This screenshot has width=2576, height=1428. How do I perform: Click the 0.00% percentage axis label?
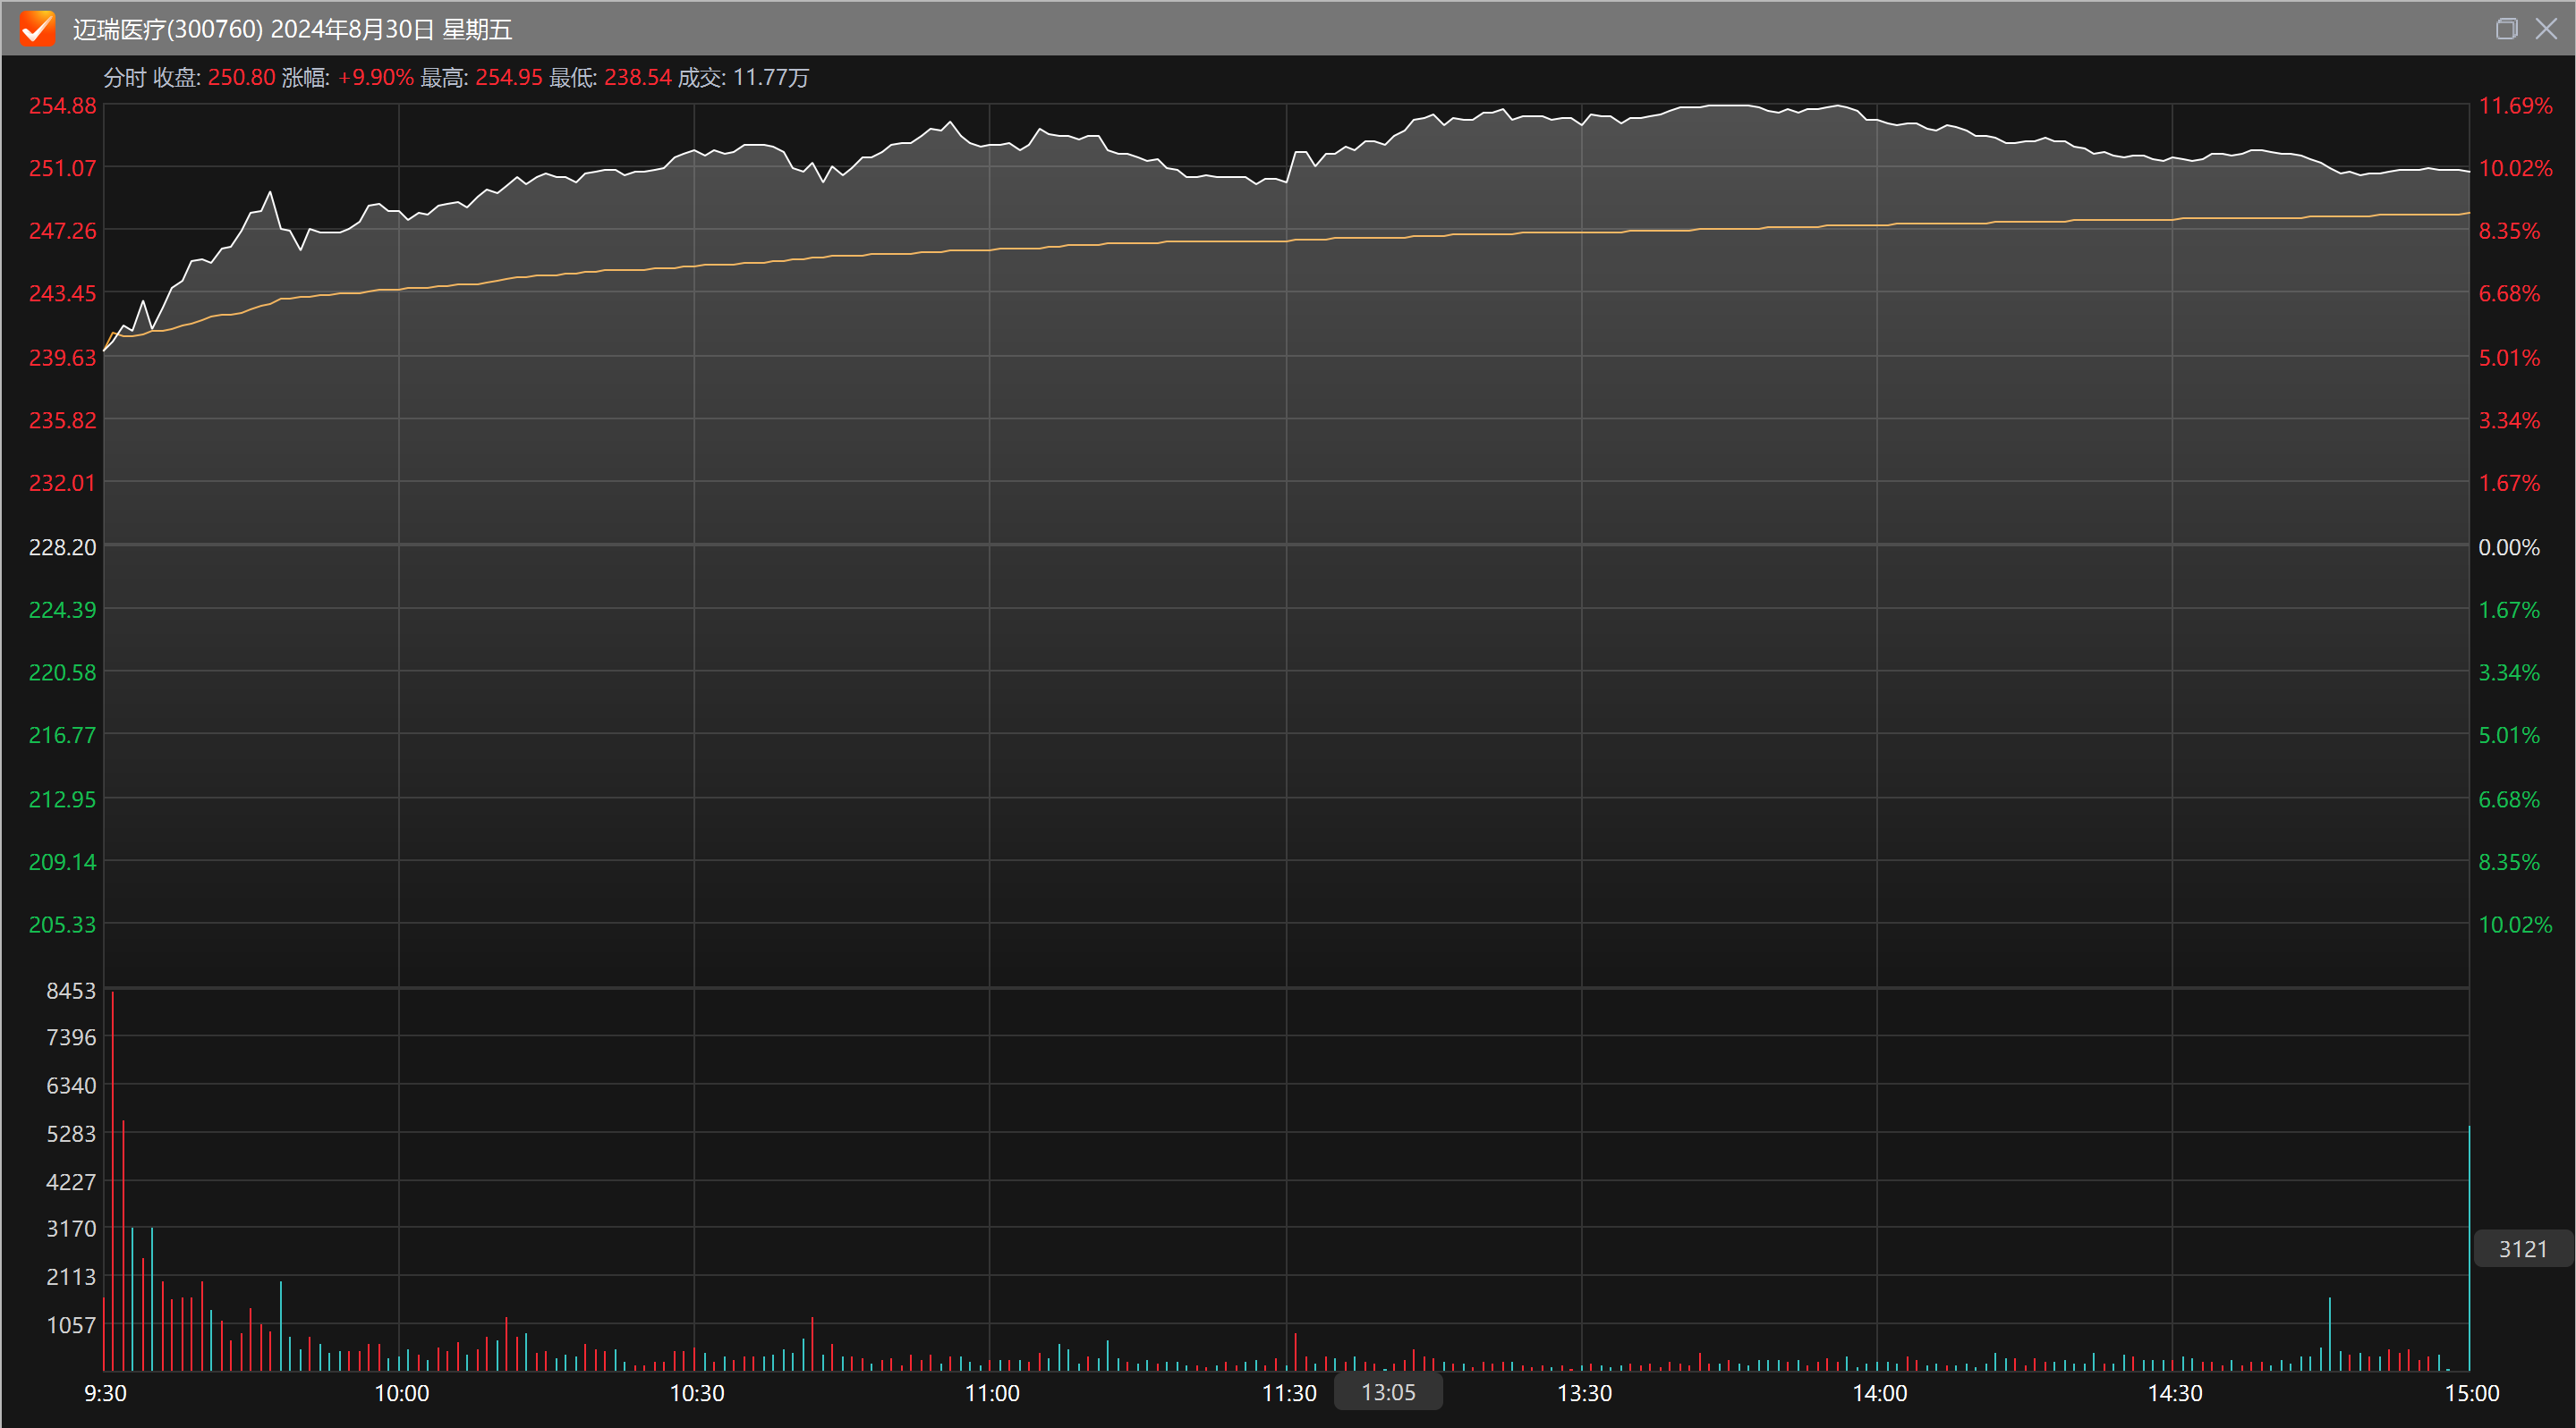tap(2508, 547)
